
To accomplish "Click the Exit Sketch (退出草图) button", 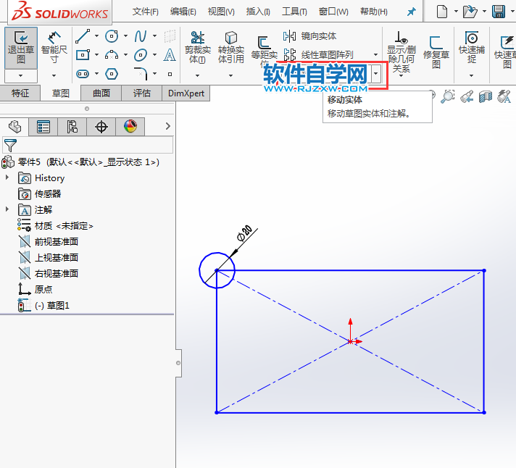I will [x=20, y=46].
